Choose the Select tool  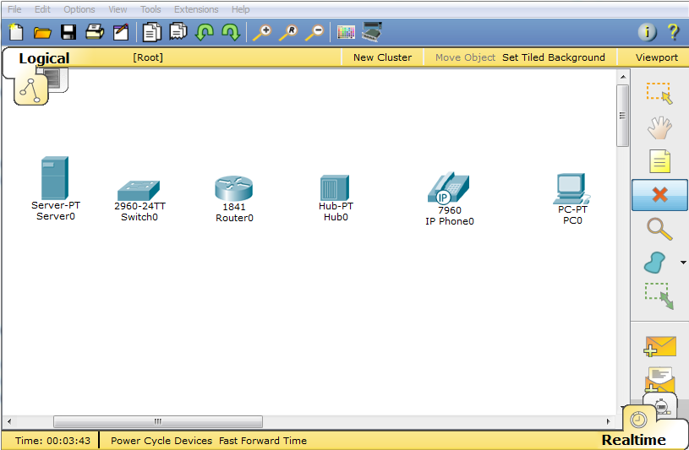pos(659,94)
